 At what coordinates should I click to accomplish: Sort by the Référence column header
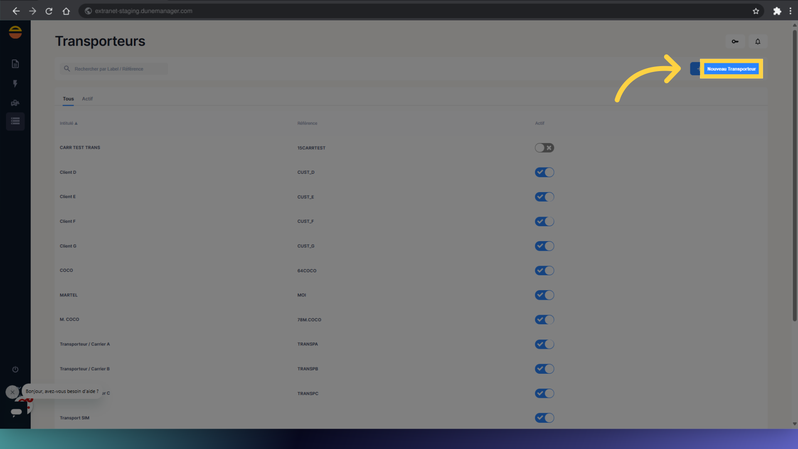(x=307, y=123)
